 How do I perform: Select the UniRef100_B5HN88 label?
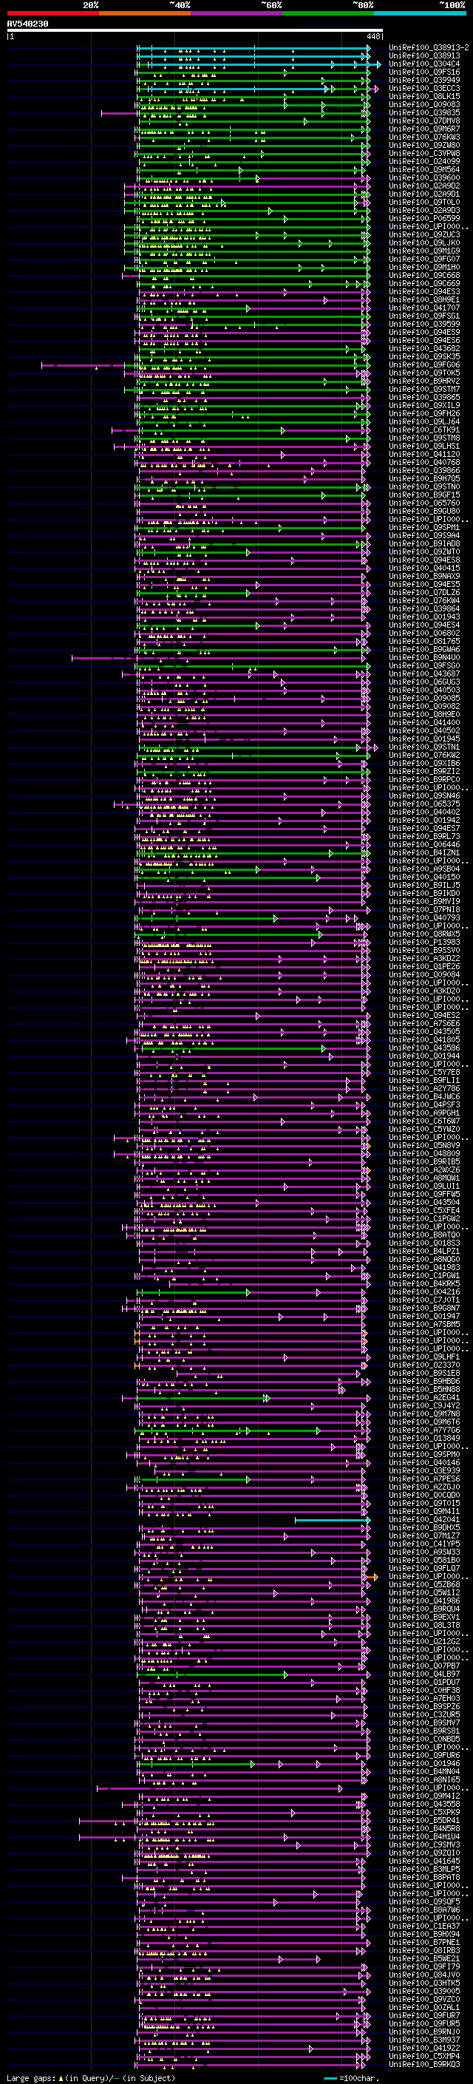click(x=423, y=1389)
